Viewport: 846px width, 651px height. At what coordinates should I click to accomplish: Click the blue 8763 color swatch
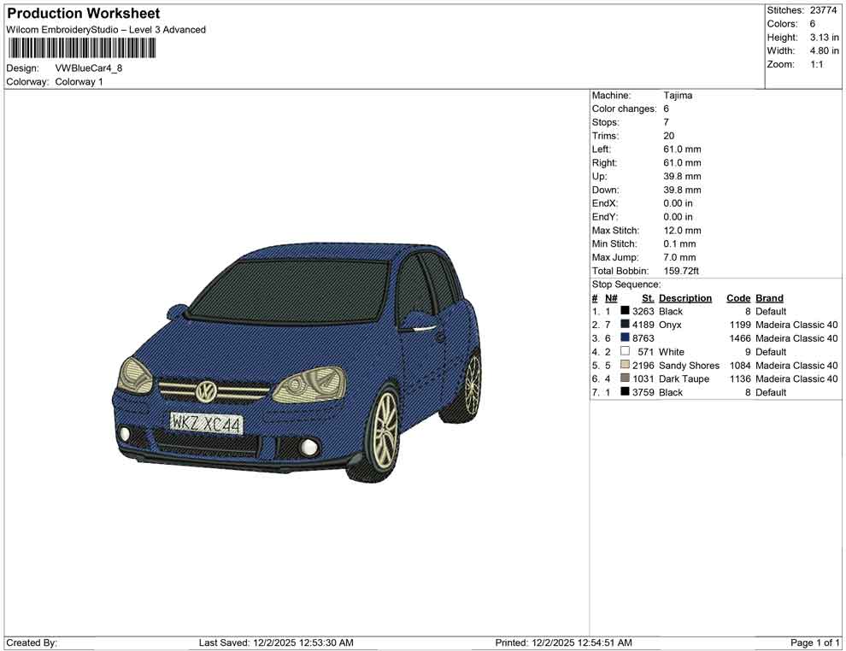click(x=625, y=337)
